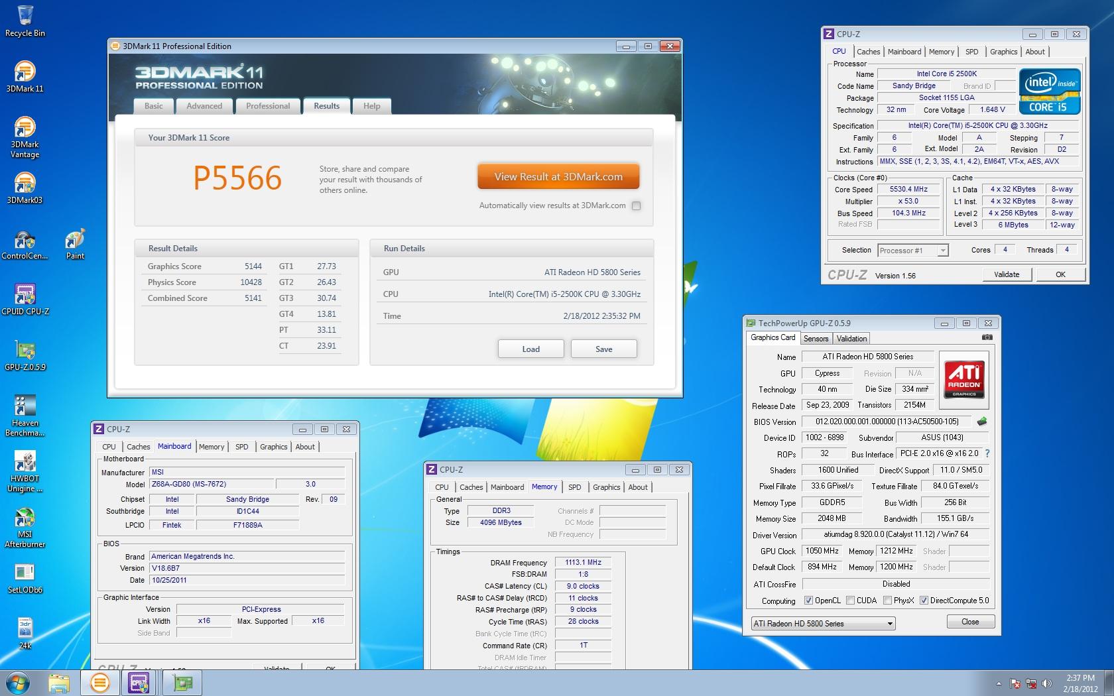1114x696 pixels.
Task: Switch to 3DMark 11 taskbar button
Action: point(99,683)
